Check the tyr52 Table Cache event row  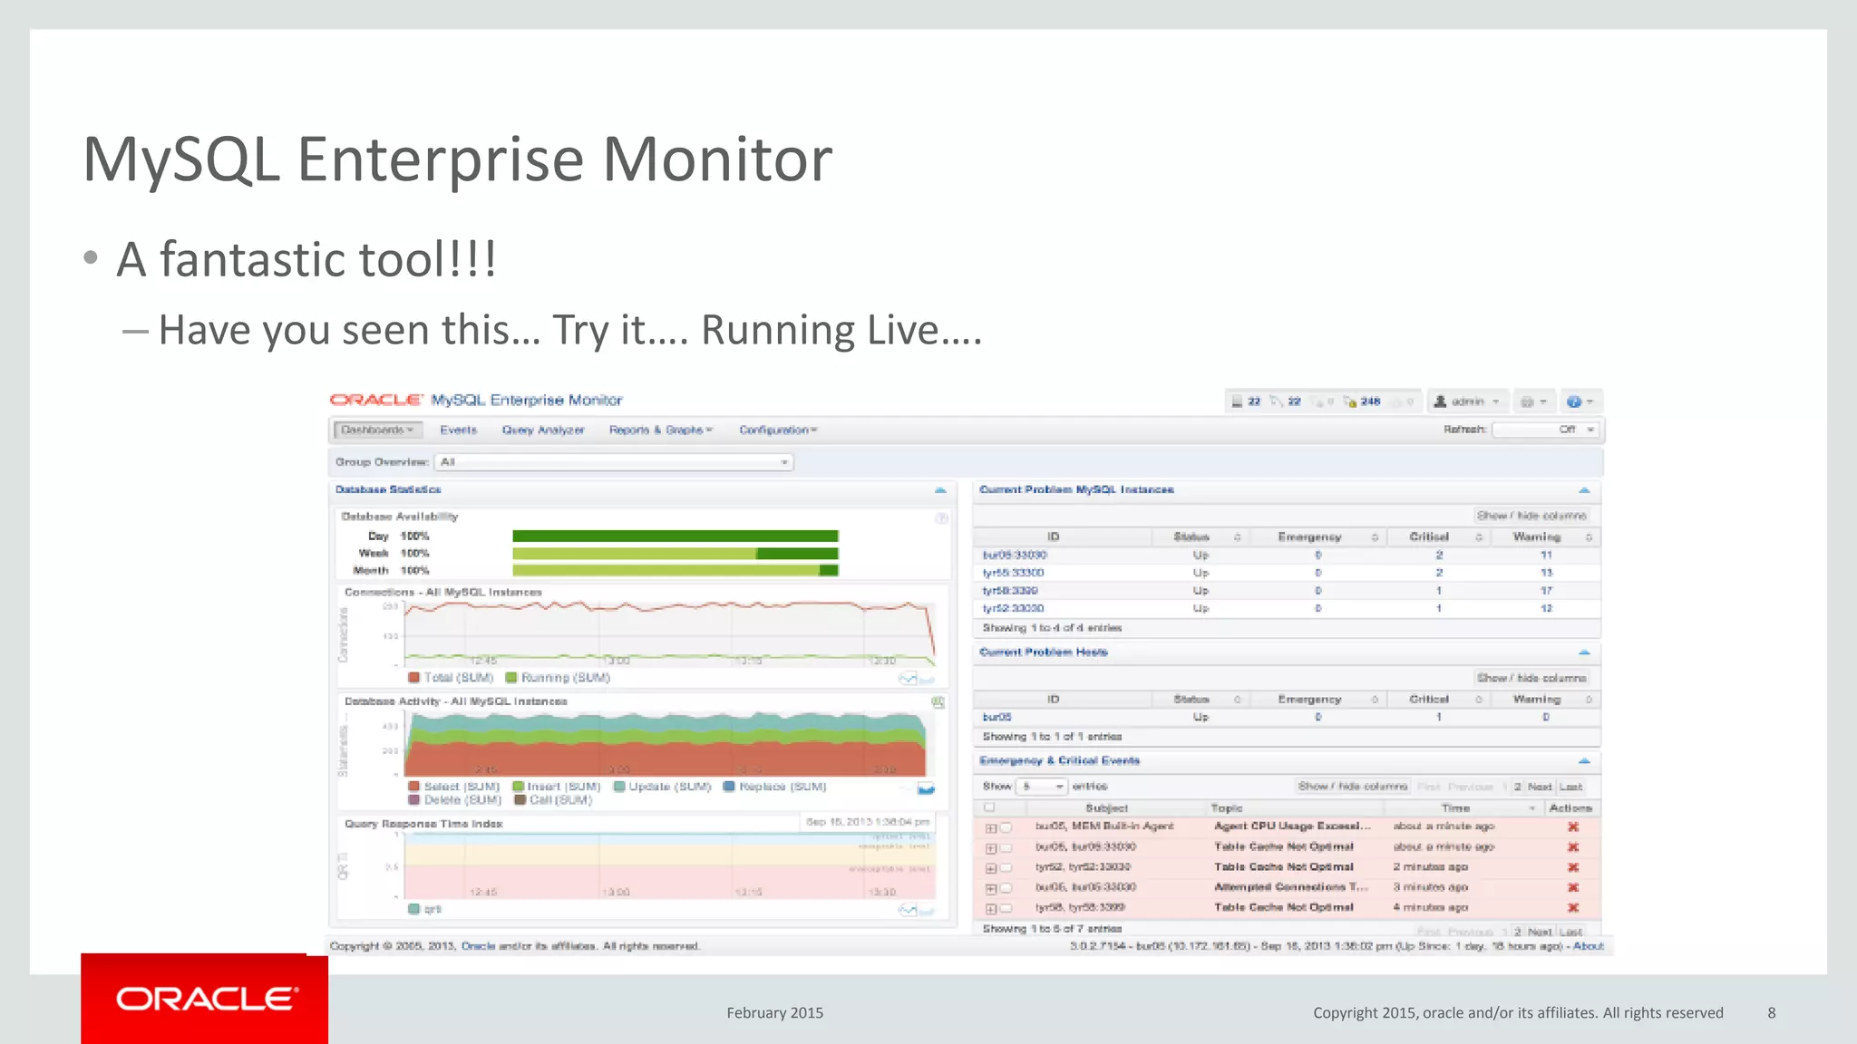coord(1006,867)
